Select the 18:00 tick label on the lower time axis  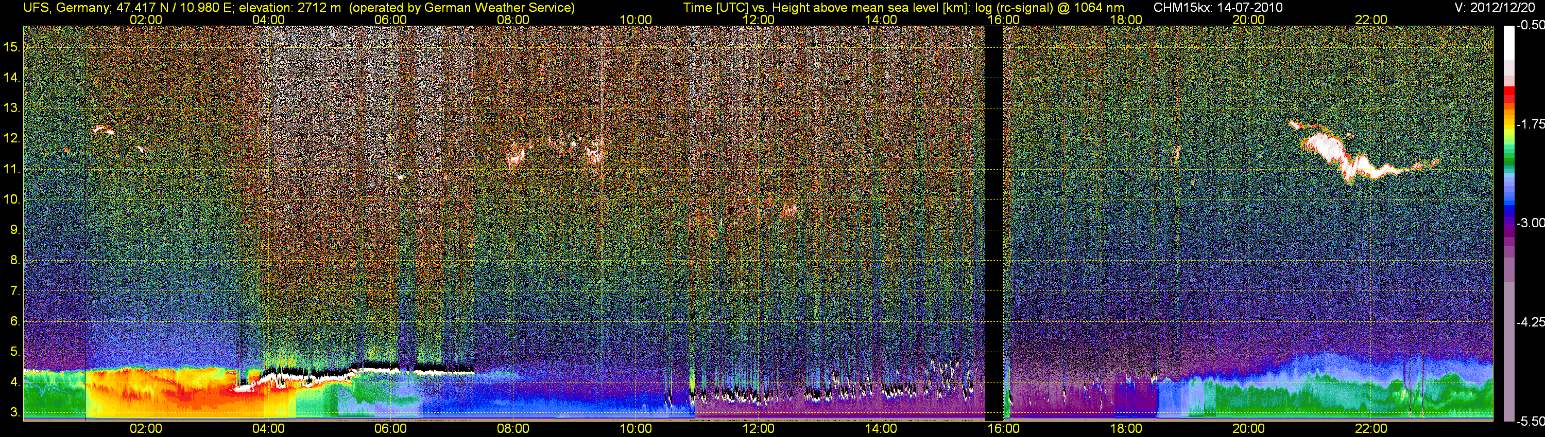coord(1126,429)
